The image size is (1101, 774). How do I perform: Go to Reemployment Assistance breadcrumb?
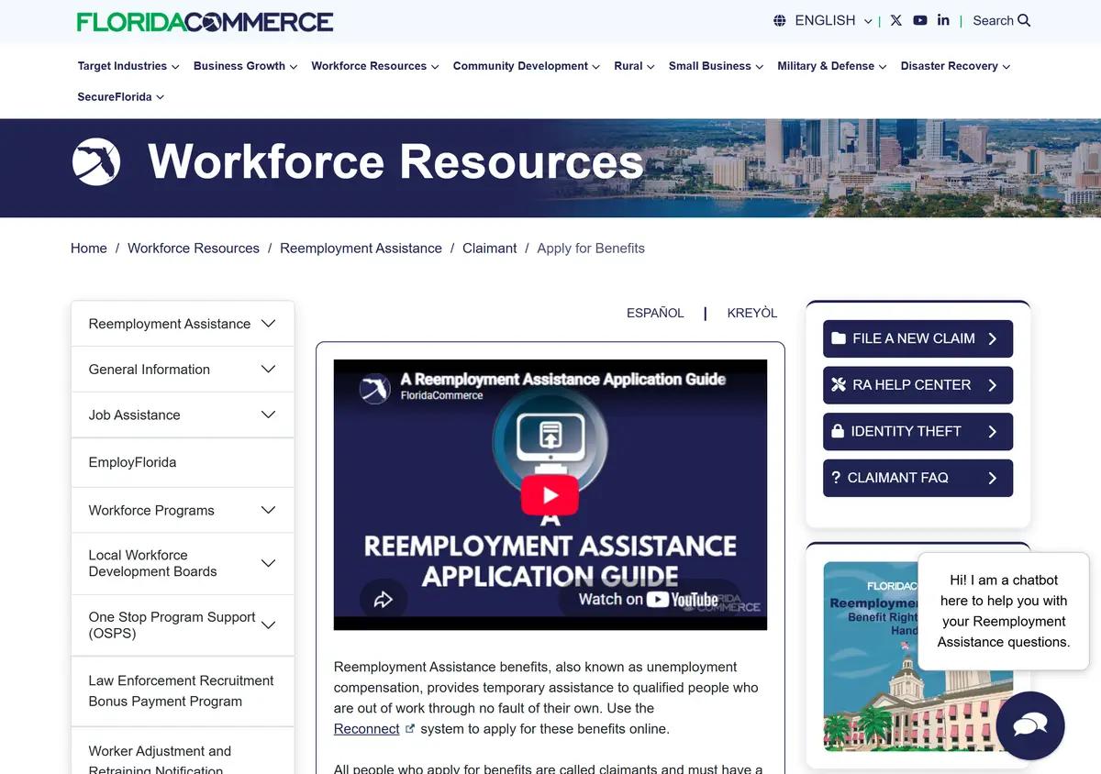click(x=361, y=248)
